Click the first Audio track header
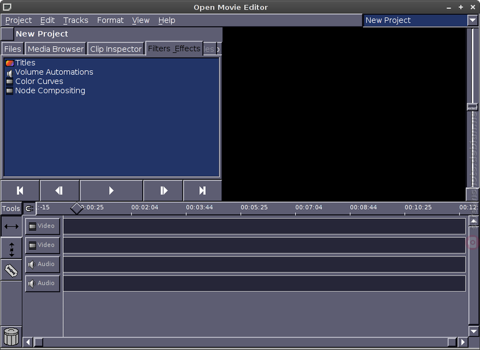This screenshot has height=350, width=480. pos(42,264)
